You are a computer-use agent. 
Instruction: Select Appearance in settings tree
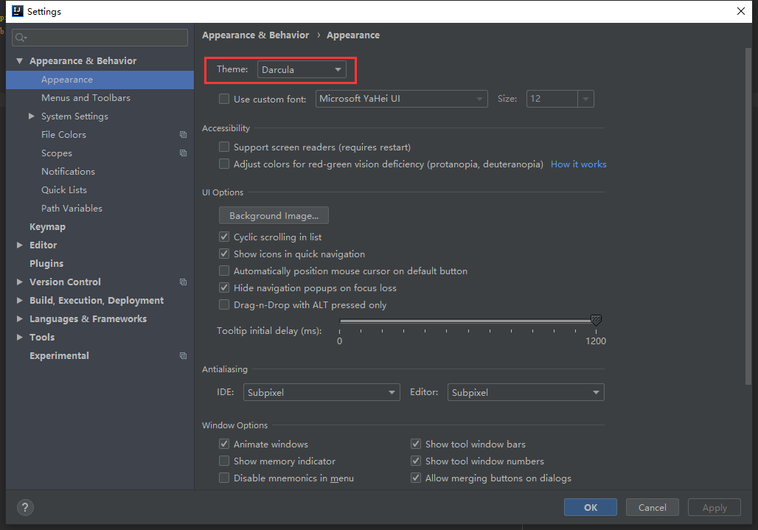[100, 80]
